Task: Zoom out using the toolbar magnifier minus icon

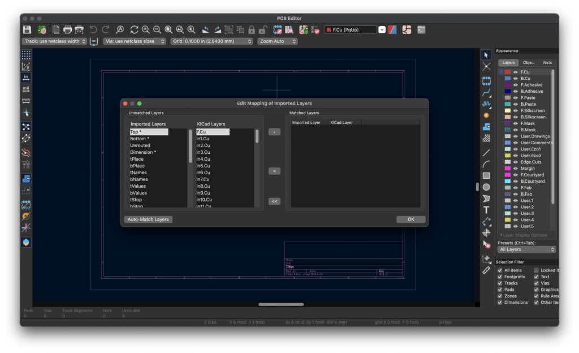Action: pos(157,29)
